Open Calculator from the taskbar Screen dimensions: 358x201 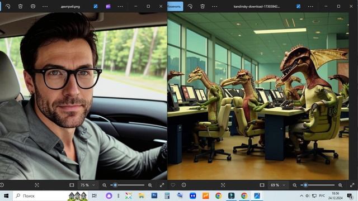(167, 196)
